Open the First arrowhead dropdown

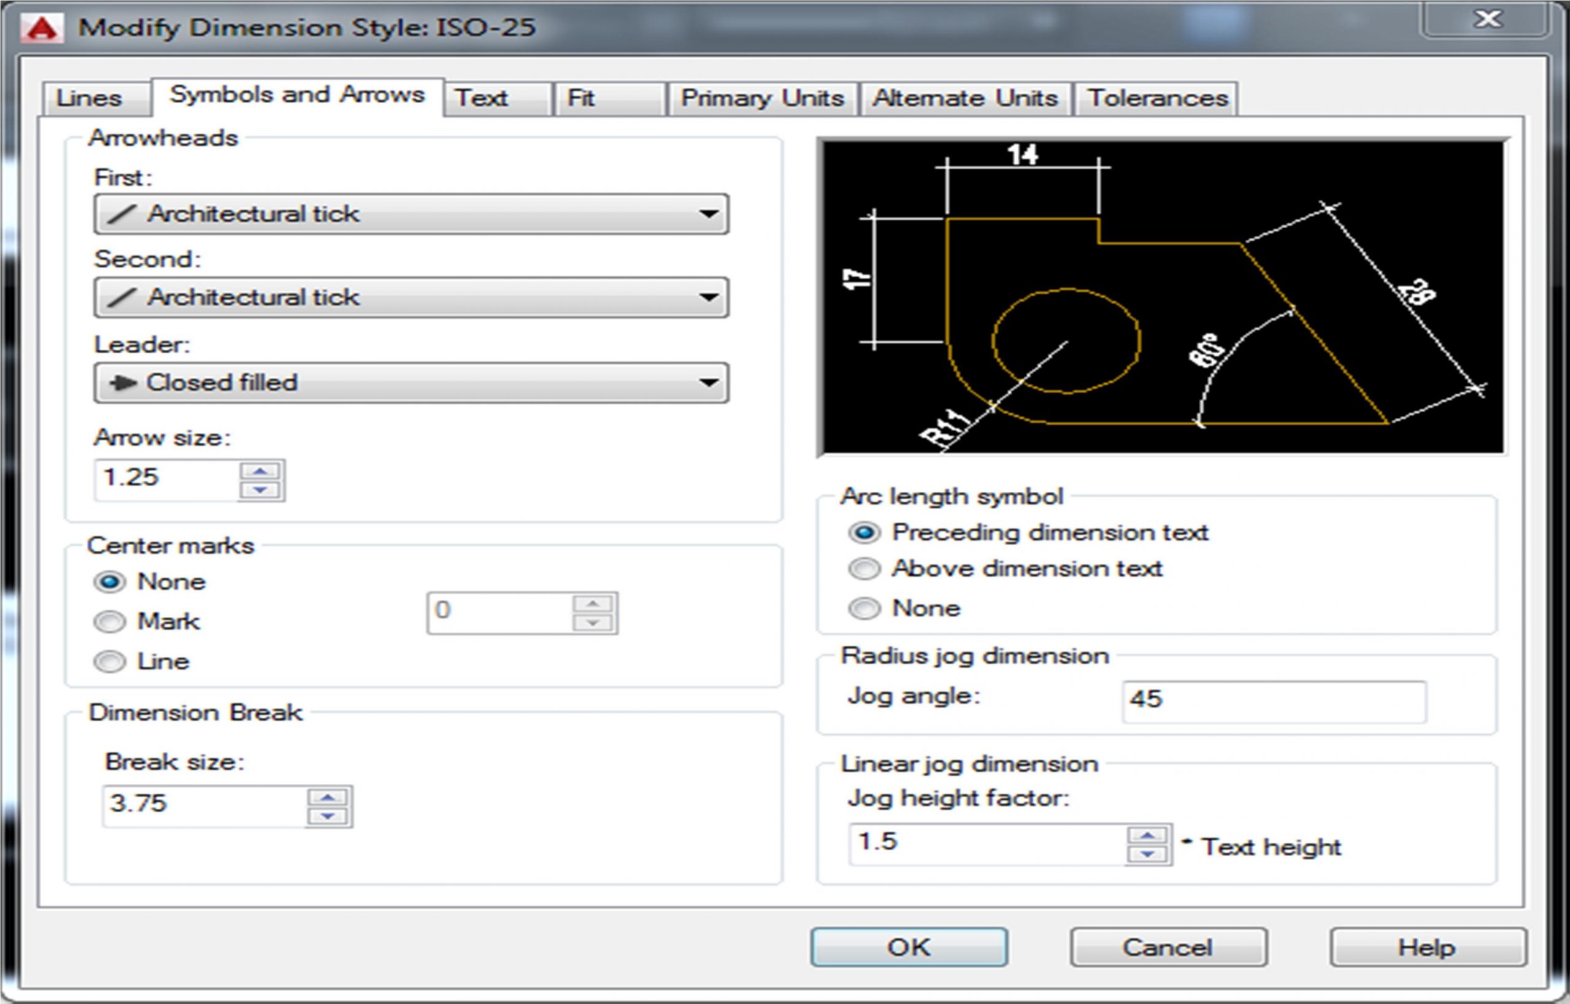click(x=708, y=214)
